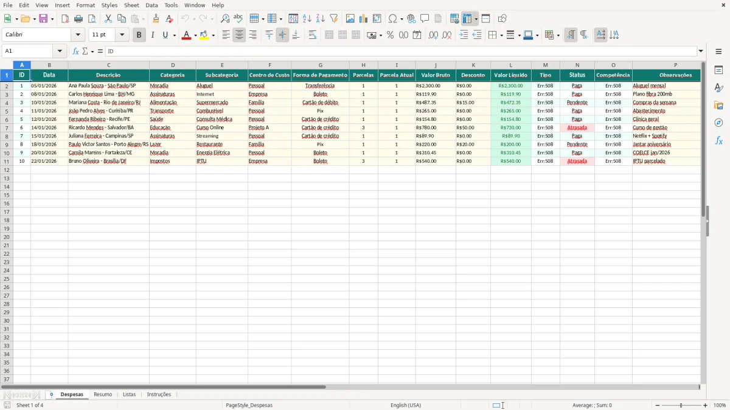
Task: Insert a hyperlink
Action: point(411,19)
